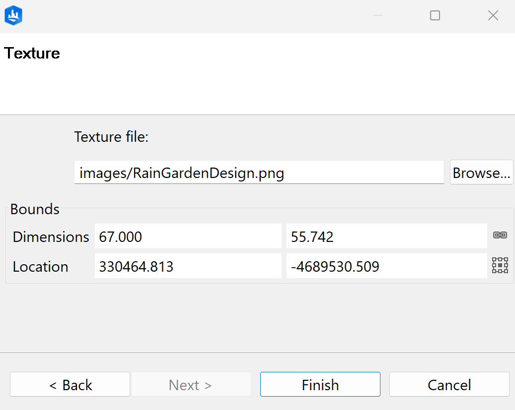Click the Location label text
Viewport: 515px width, 410px height.
coord(40,266)
